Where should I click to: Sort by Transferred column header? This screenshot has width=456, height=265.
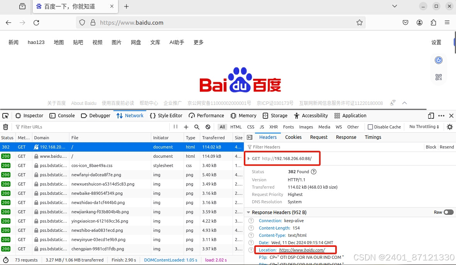pos(216,138)
